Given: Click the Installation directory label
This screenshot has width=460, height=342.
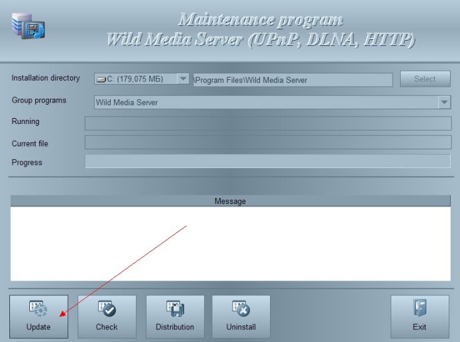Looking at the screenshot, I should tap(46, 78).
